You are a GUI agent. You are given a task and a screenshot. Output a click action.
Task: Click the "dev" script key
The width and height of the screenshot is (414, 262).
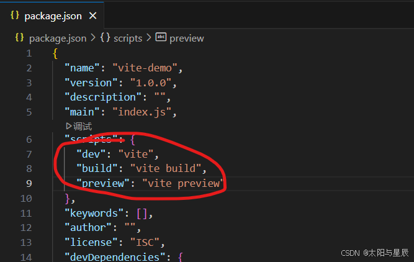[x=91, y=154]
